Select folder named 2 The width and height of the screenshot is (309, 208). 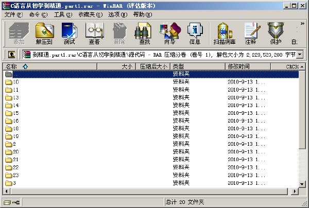151,144
